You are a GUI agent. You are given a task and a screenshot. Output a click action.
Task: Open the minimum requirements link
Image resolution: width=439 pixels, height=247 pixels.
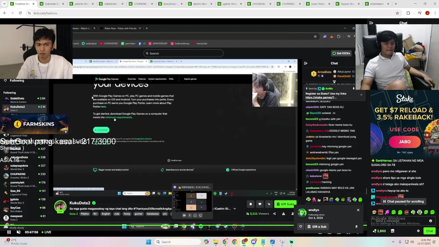point(118,117)
